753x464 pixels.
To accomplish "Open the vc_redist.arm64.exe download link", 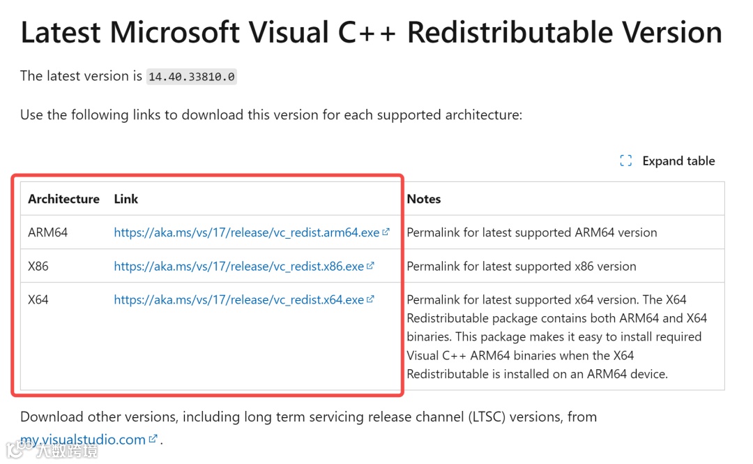I will 246,232.
